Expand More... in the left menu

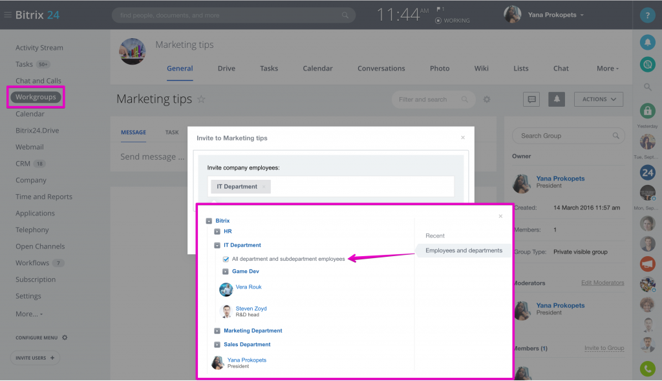tap(29, 314)
